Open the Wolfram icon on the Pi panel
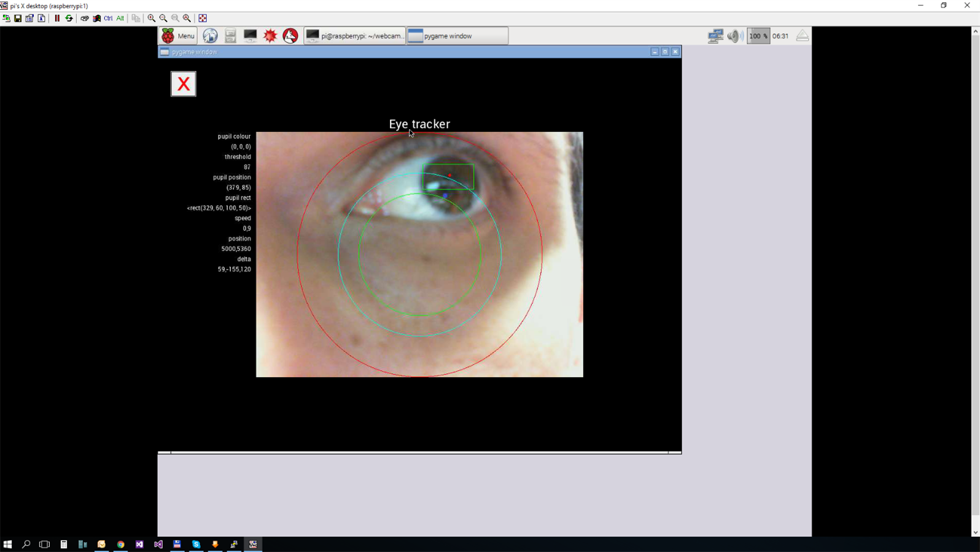The width and height of the screenshot is (980, 552). (x=290, y=36)
